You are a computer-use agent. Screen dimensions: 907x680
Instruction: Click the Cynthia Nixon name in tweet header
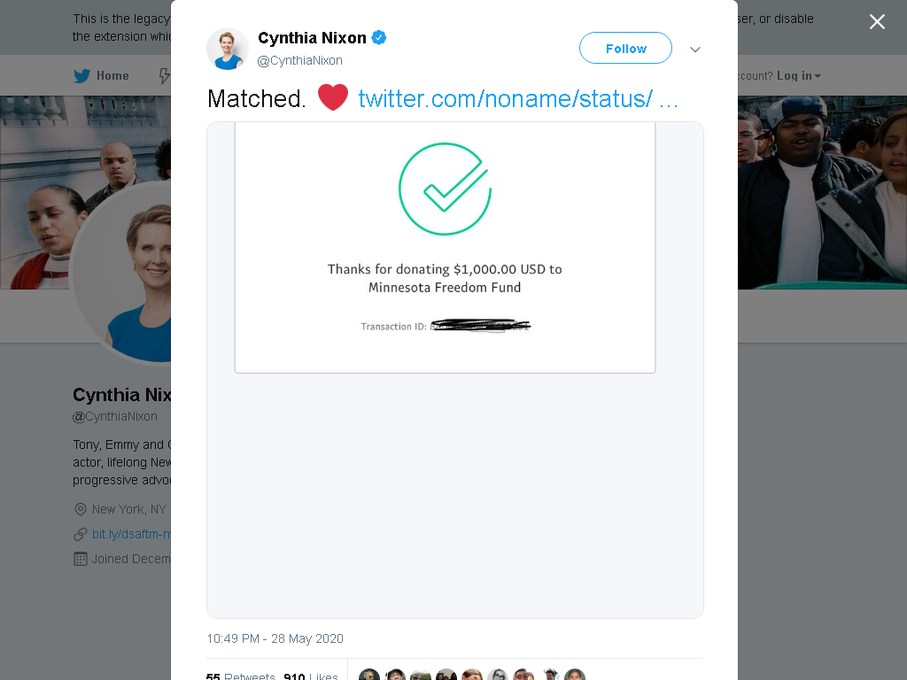[312, 37]
